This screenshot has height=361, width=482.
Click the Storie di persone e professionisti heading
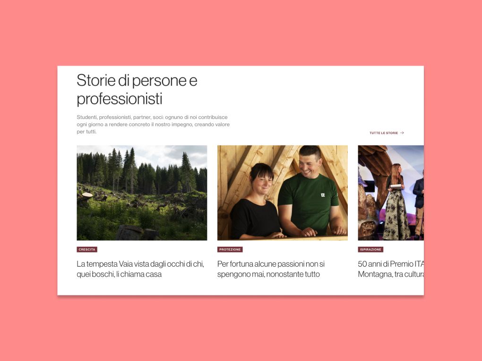(x=137, y=89)
